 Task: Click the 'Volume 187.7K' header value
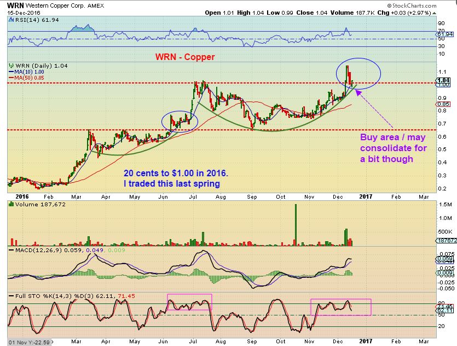coord(352,13)
